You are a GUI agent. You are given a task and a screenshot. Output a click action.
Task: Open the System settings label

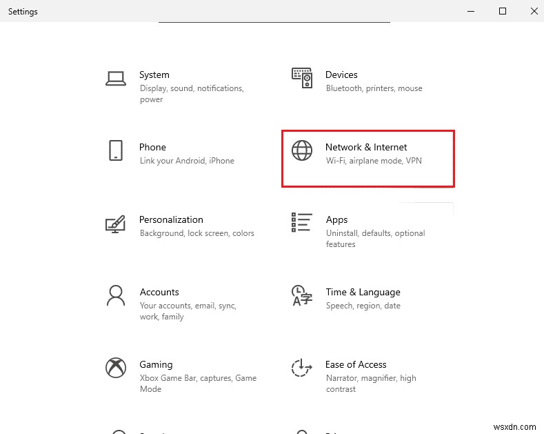click(x=154, y=75)
